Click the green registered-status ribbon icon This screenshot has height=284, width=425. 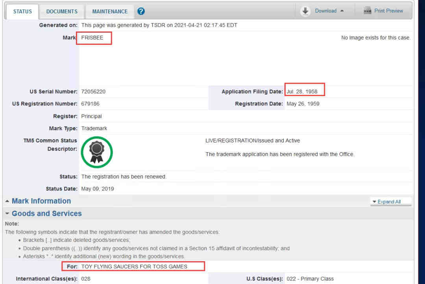(97, 152)
